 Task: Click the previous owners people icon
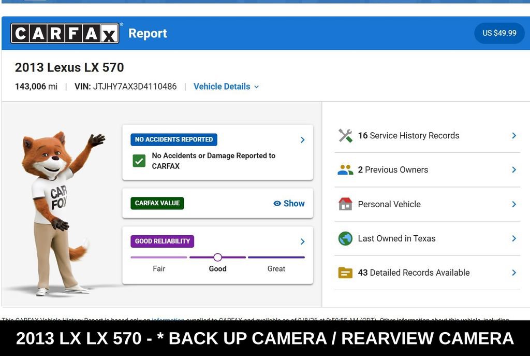[x=345, y=170]
